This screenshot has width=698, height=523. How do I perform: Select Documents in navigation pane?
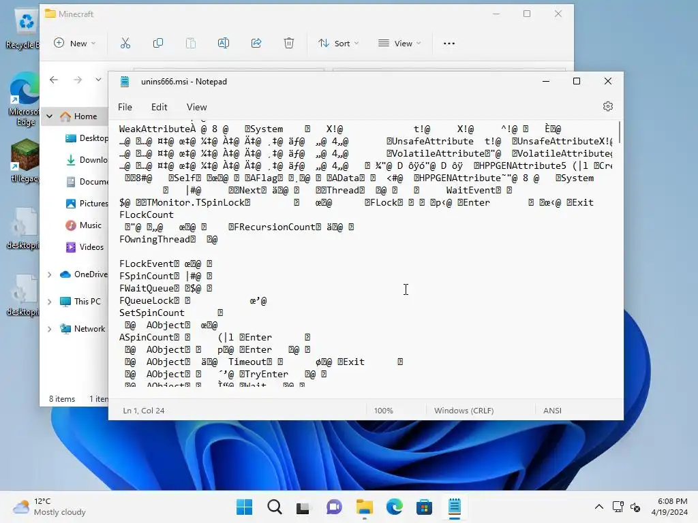(x=87, y=182)
